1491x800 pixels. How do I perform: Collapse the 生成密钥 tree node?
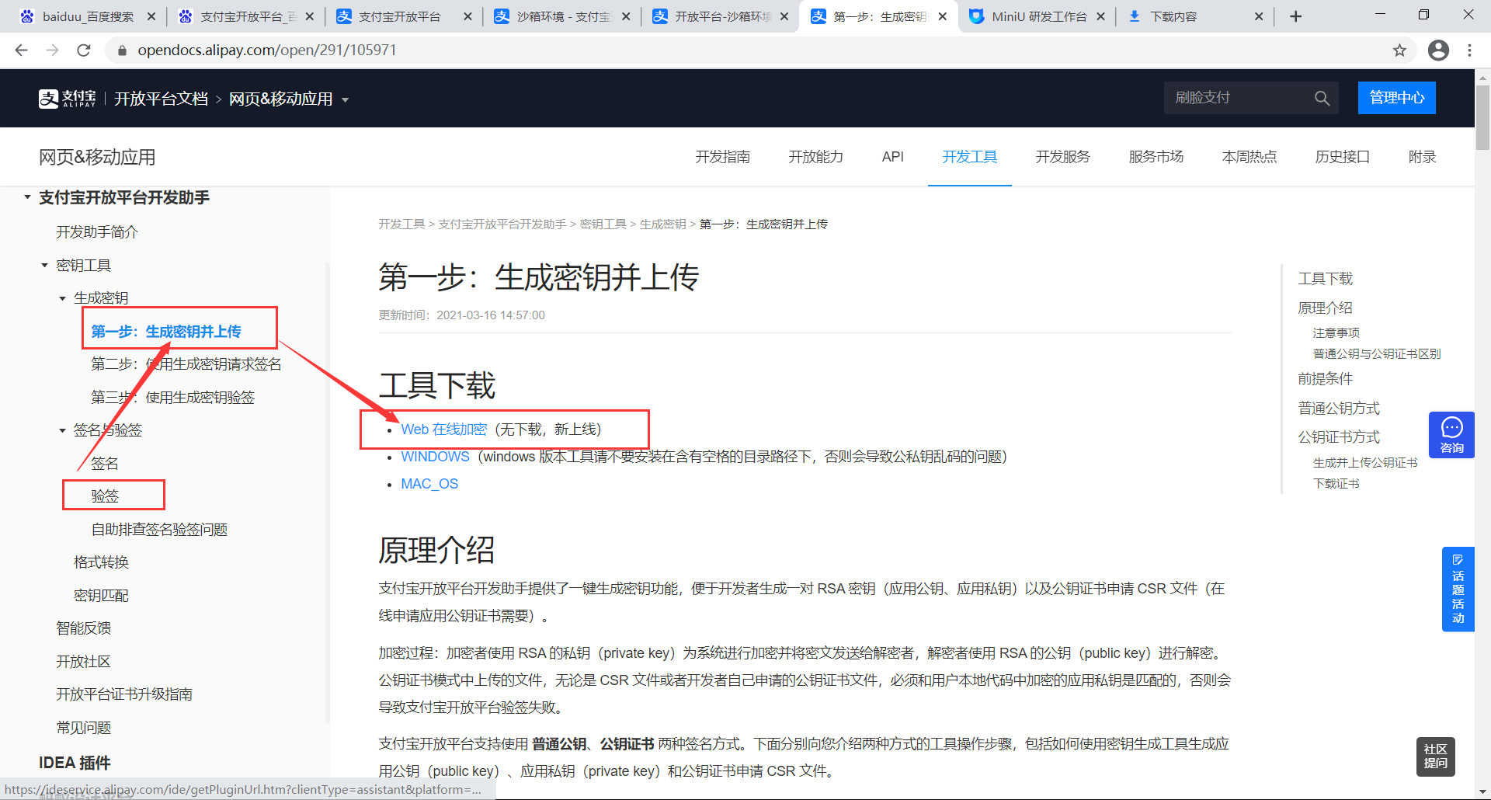coord(62,298)
